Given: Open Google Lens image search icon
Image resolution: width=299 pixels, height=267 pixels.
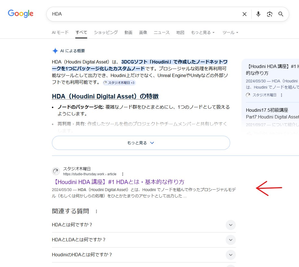Looking at the screenshot, I should pos(269,14).
